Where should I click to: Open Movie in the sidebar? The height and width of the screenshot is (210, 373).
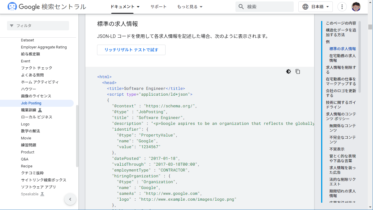tap(26, 138)
